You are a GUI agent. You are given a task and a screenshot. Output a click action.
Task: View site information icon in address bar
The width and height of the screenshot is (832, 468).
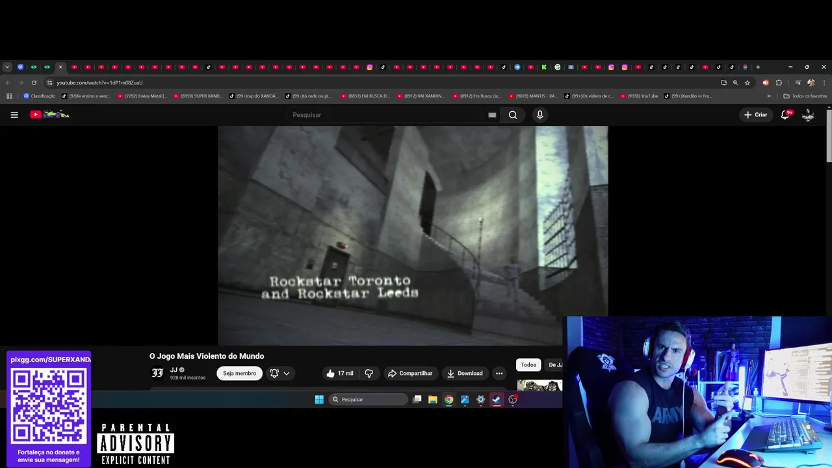pyautogui.click(x=49, y=83)
